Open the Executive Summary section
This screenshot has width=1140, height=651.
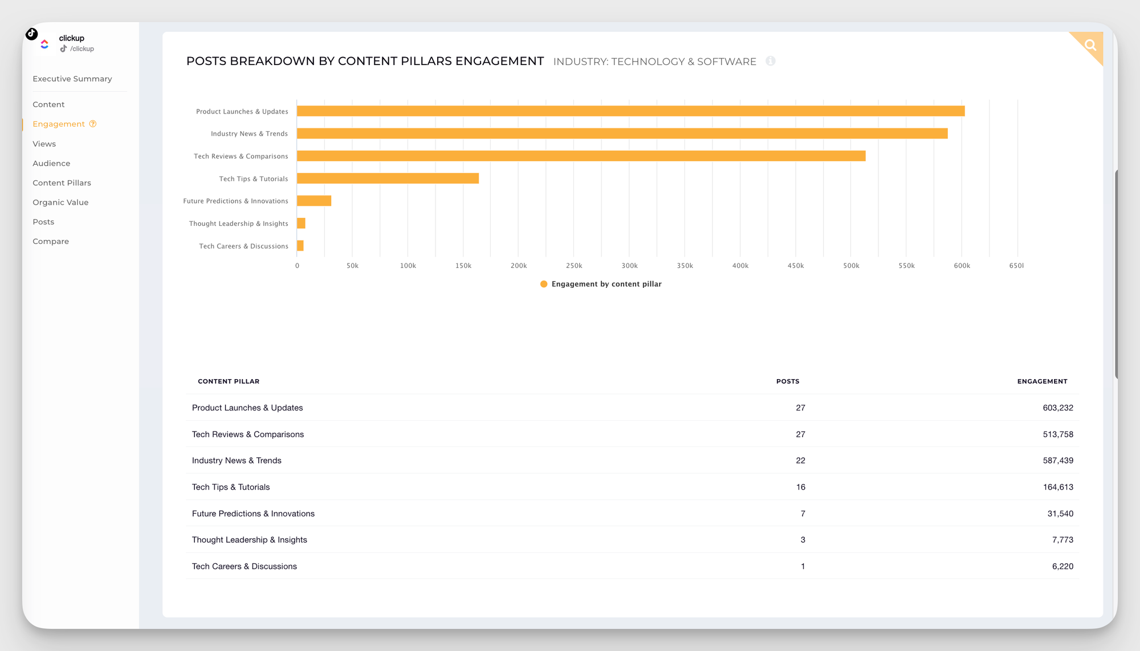click(72, 79)
